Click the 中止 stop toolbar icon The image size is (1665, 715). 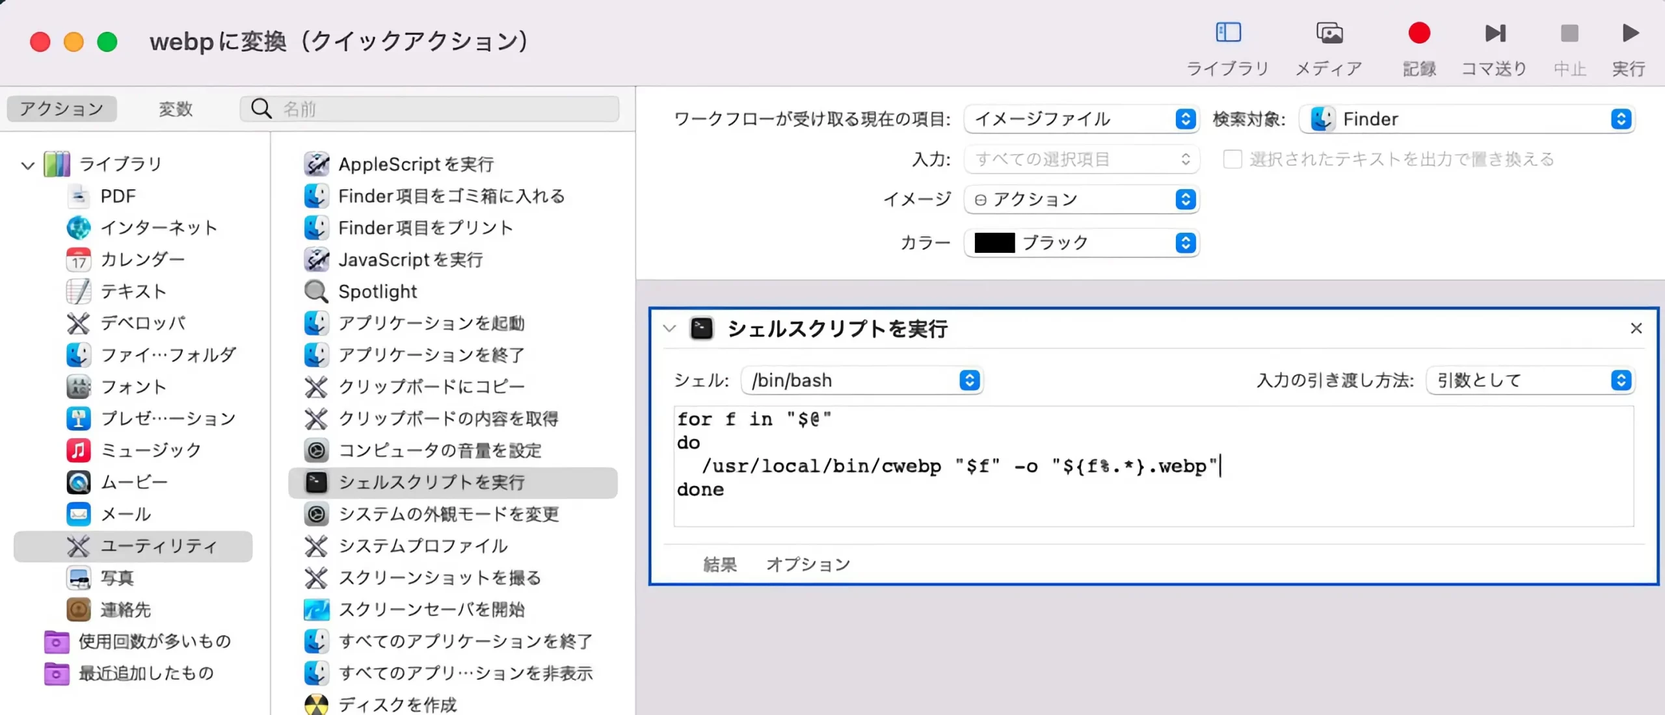pos(1569,32)
